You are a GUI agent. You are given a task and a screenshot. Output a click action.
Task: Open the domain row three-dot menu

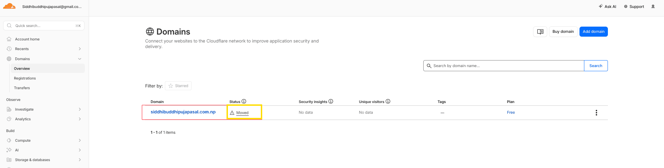click(x=596, y=113)
